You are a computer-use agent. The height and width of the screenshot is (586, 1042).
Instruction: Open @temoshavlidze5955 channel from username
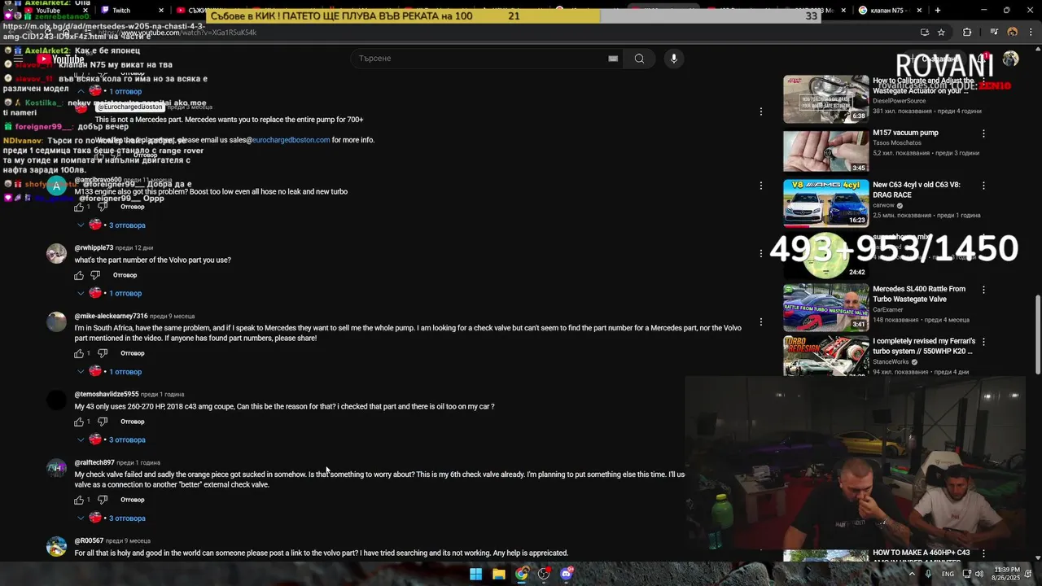coord(107,394)
